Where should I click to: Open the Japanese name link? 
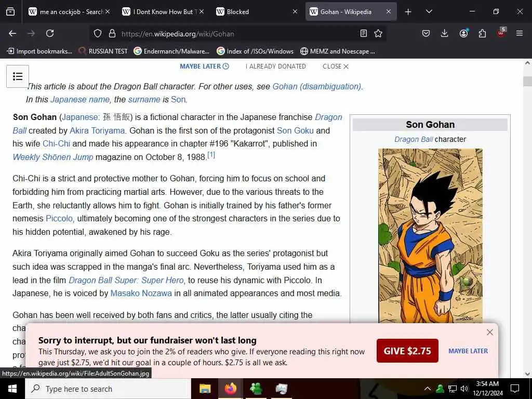(x=80, y=99)
